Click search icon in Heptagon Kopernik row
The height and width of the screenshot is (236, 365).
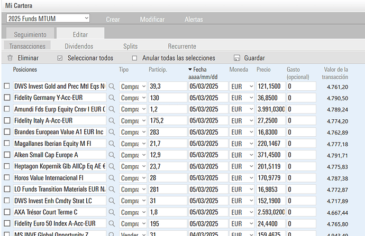coord(112,166)
